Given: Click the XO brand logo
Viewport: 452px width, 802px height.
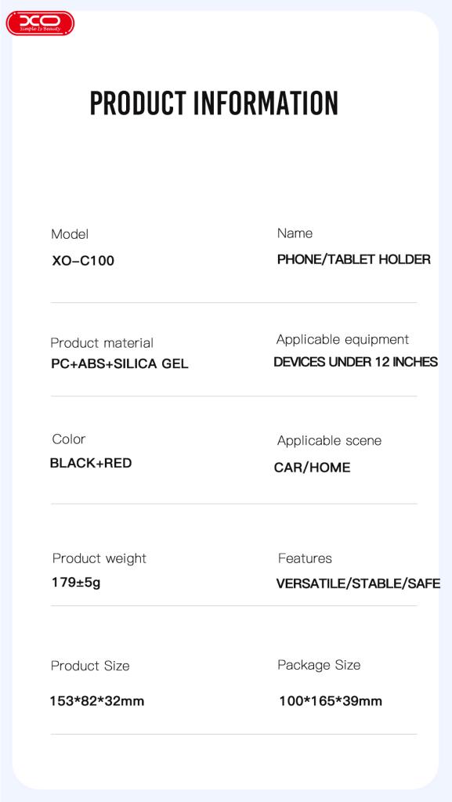Looking at the screenshot, I should point(41,23).
